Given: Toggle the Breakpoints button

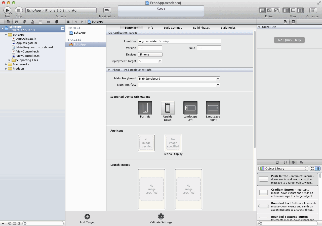Looking at the screenshot, I should click(107, 10).
